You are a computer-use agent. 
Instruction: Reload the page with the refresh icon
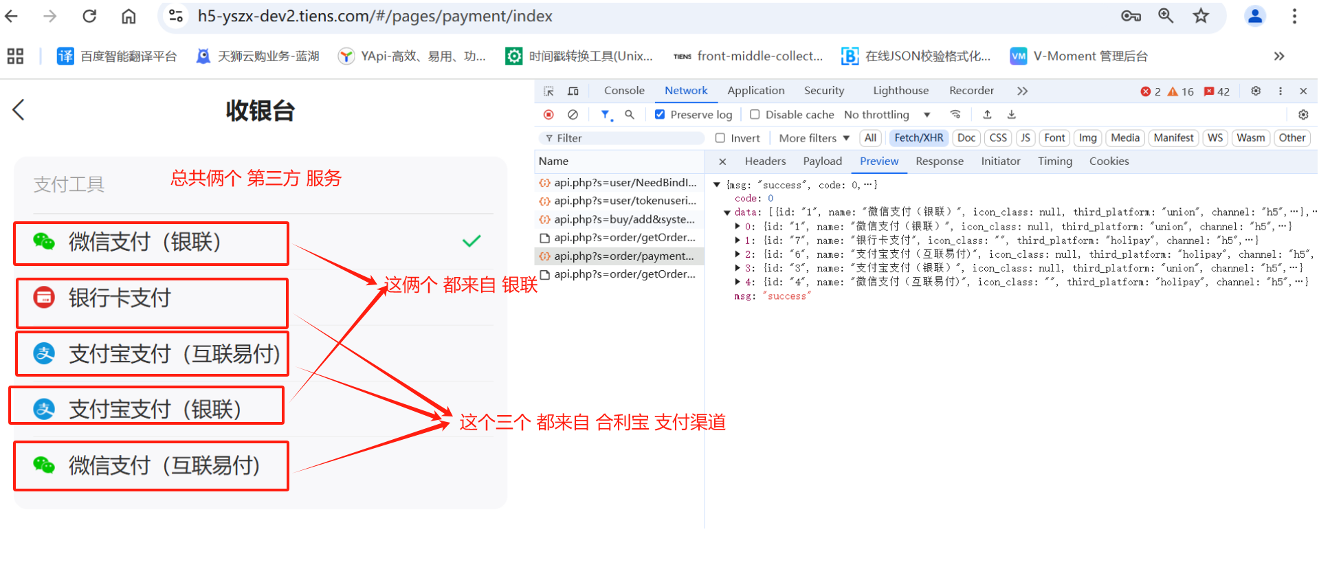click(x=89, y=16)
